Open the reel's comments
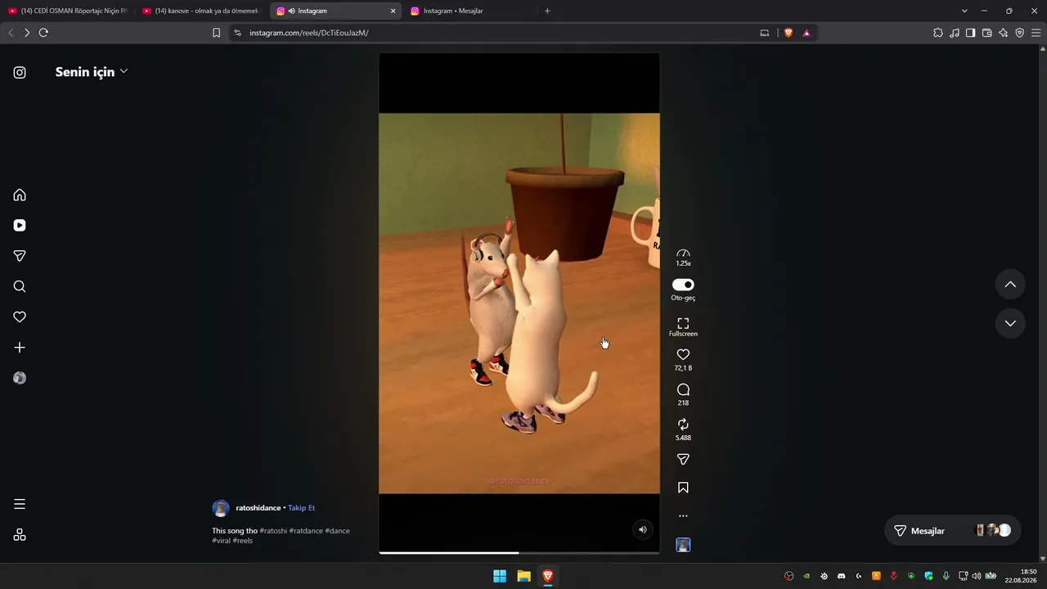This screenshot has height=589, width=1047. (683, 389)
